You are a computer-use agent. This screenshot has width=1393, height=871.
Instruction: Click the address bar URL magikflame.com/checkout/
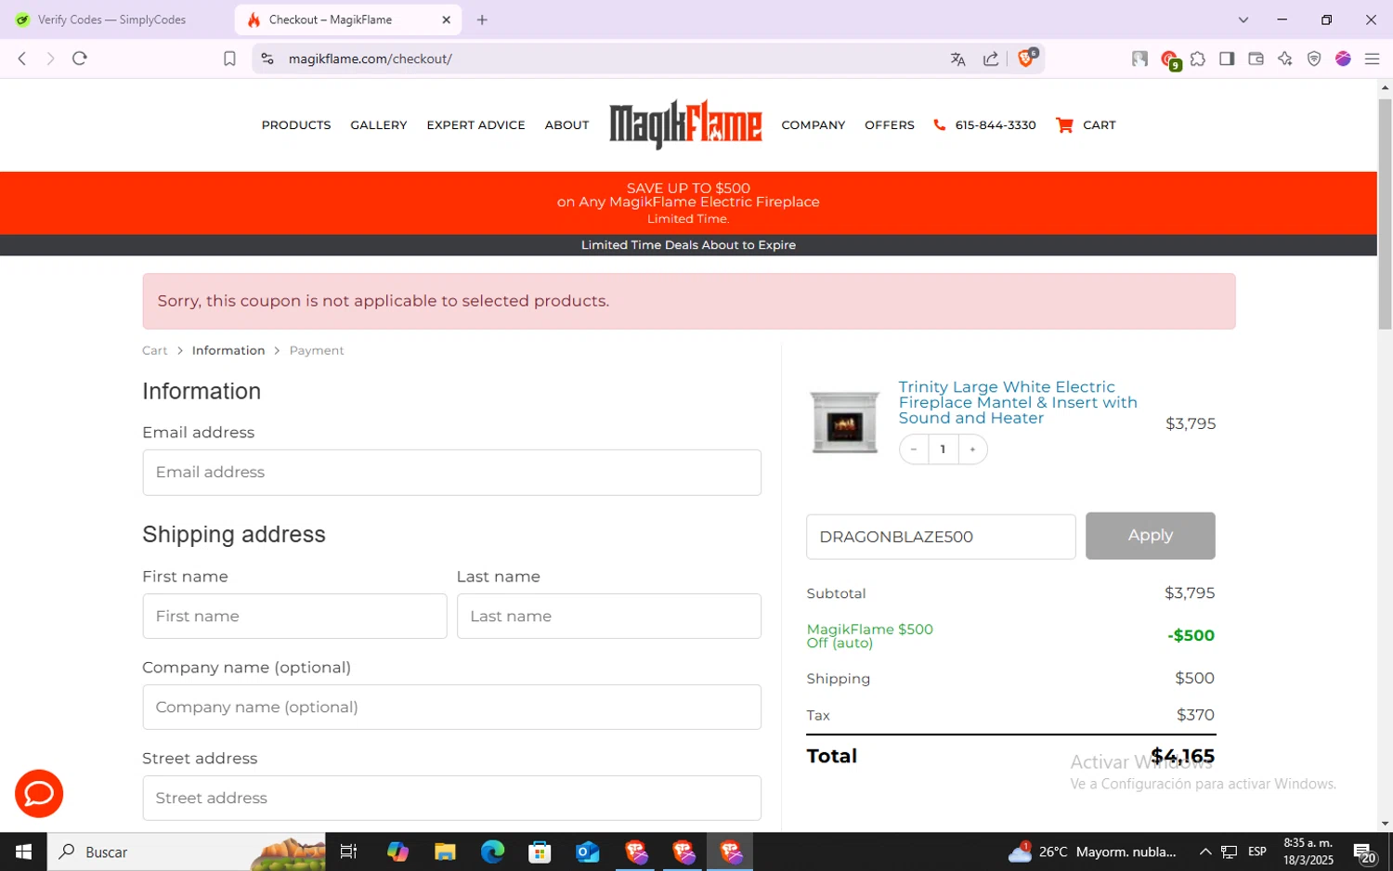pos(371,58)
